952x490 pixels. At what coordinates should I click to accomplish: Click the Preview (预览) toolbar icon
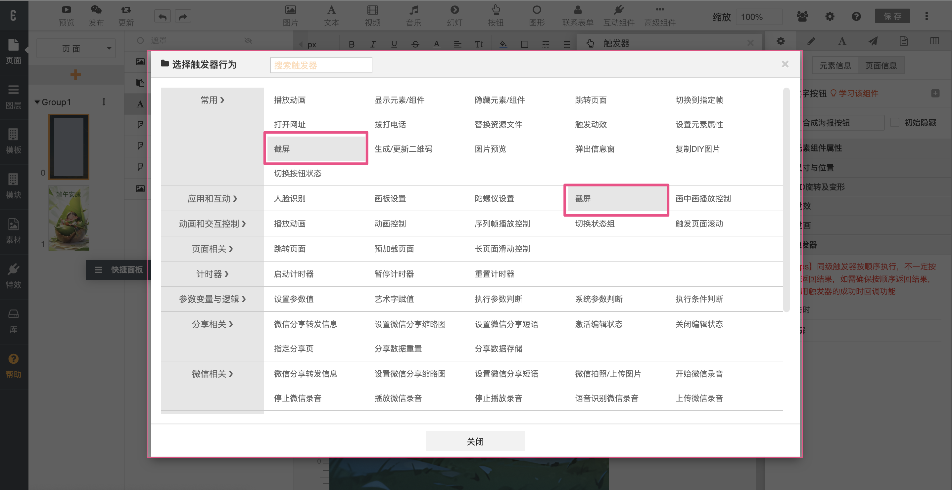point(66,10)
